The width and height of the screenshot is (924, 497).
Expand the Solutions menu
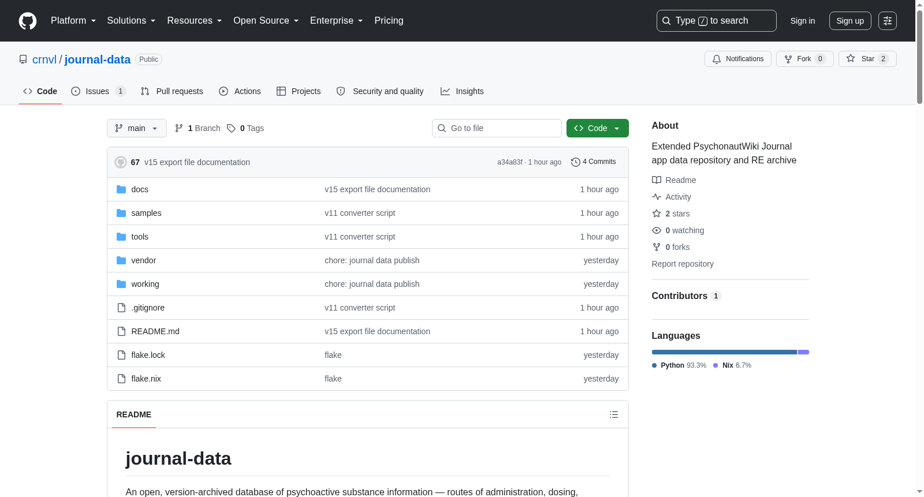click(131, 21)
